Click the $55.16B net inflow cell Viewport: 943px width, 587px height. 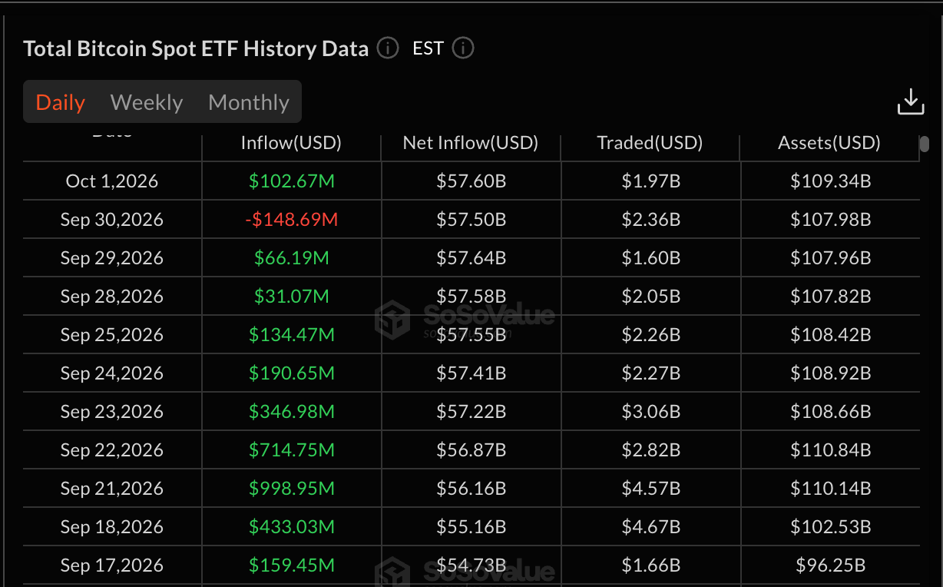click(x=471, y=527)
